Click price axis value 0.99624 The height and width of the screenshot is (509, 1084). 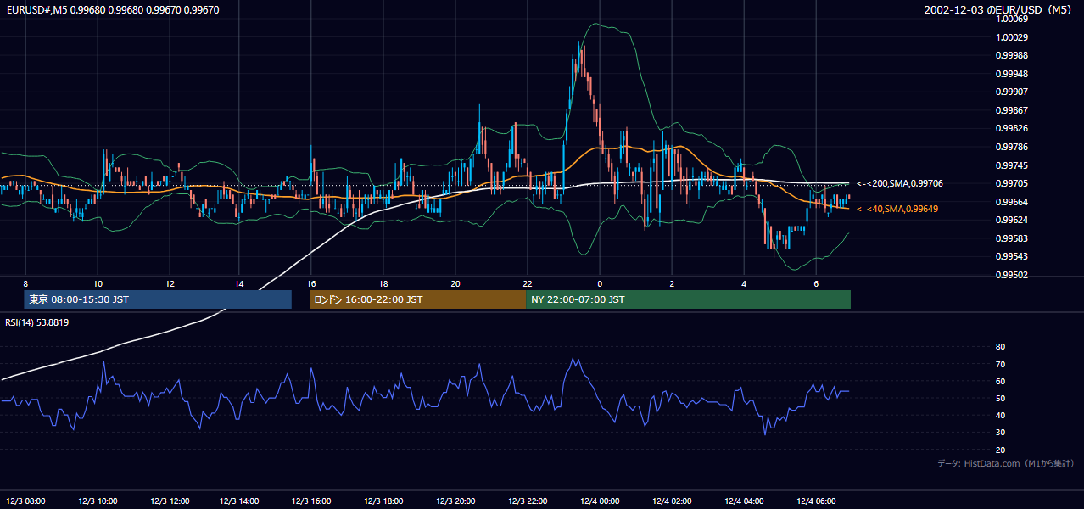pos(1013,221)
